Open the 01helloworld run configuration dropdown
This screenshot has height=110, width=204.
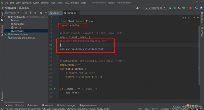tap(155, 8)
